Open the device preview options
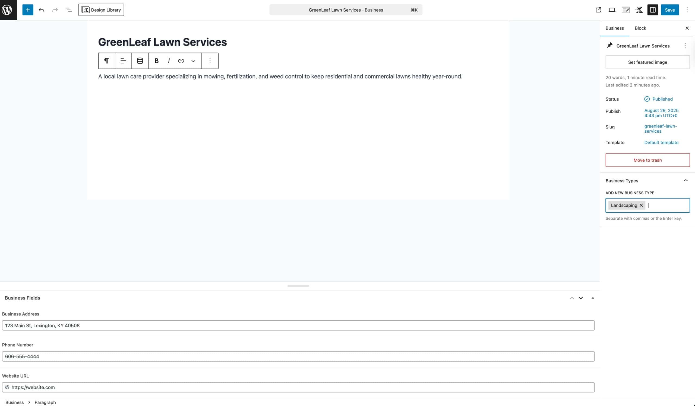The image size is (695, 406). tap(612, 10)
